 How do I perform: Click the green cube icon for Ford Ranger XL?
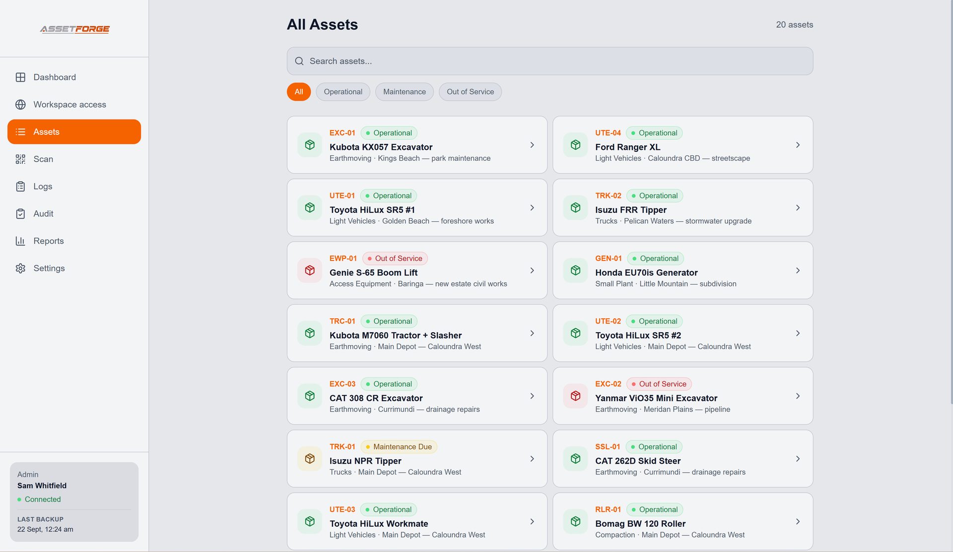576,145
